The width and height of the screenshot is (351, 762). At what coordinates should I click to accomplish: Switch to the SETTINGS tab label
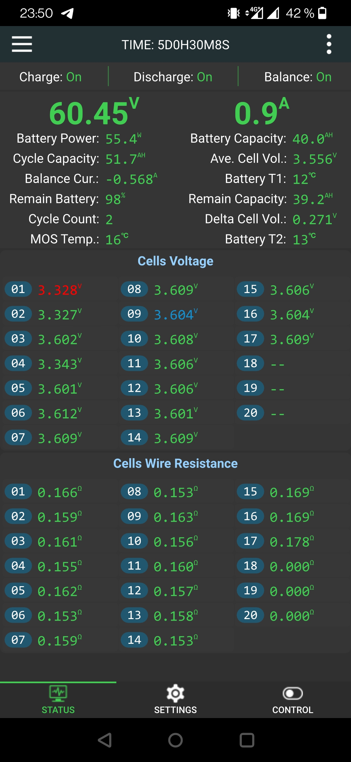(175, 710)
